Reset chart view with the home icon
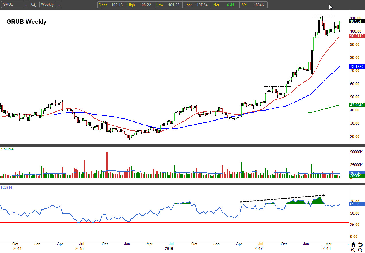Screen dimensions: 365x253 (353, 244)
